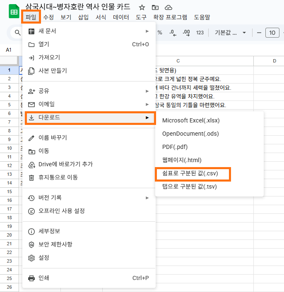This screenshot has width=284, height=292.
Task: Click cell text ending 세력을 떨쳤어요.
Action: point(193,88)
